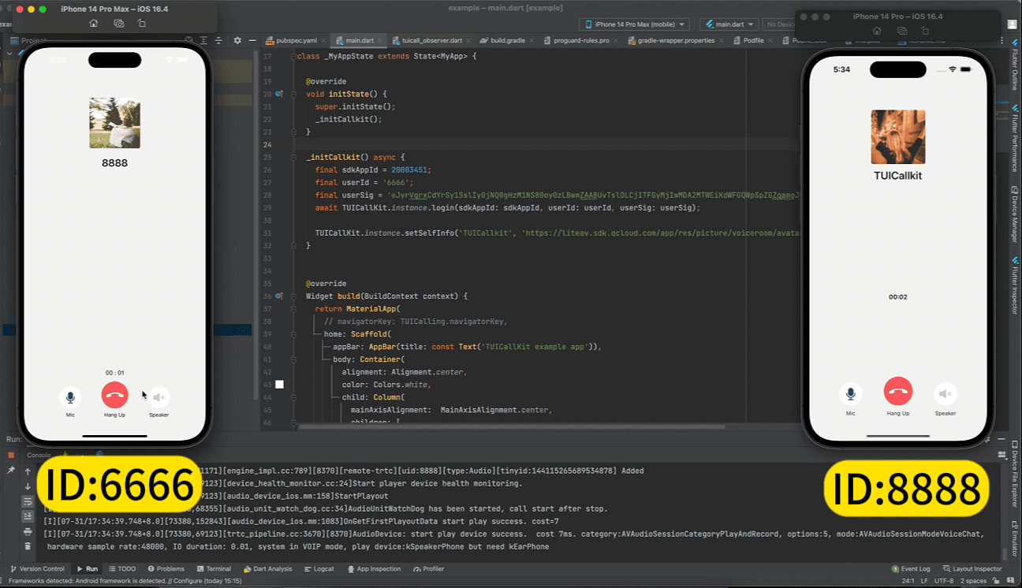Click the screenshot camera icon in simulator toolbar

121,24
